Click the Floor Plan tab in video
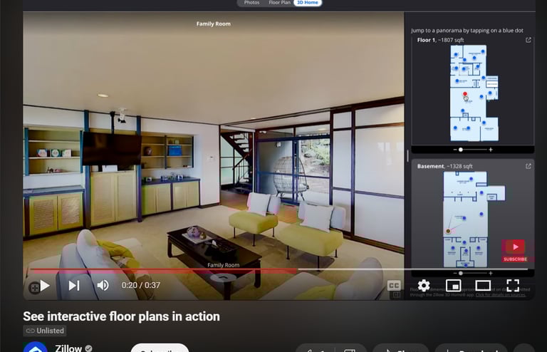The height and width of the screenshot is (352, 547). [279, 2]
